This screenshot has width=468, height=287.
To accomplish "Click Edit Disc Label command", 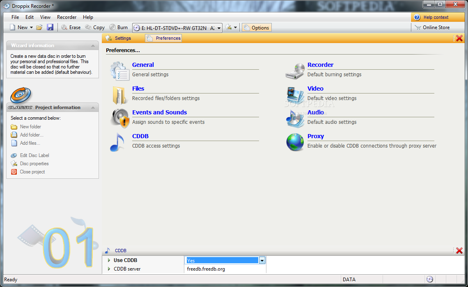I will (34, 155).
